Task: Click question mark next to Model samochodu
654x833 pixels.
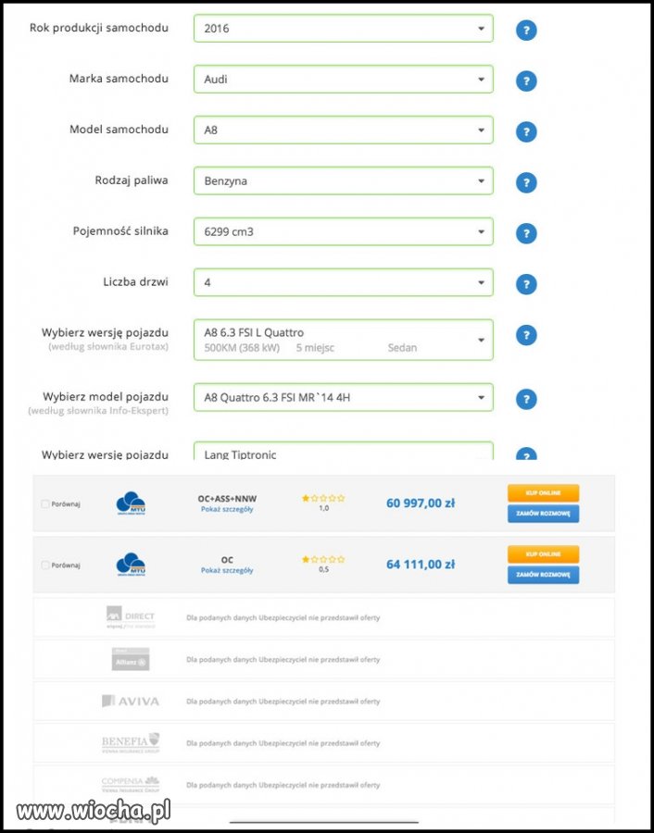Action: 526,131
